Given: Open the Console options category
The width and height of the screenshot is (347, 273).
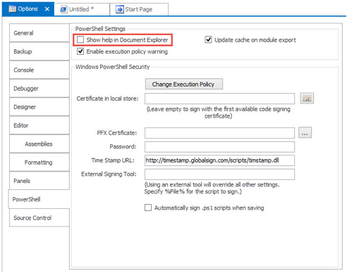Looking at the screenshot, I should pyautogui.click(x=39, y=70).
